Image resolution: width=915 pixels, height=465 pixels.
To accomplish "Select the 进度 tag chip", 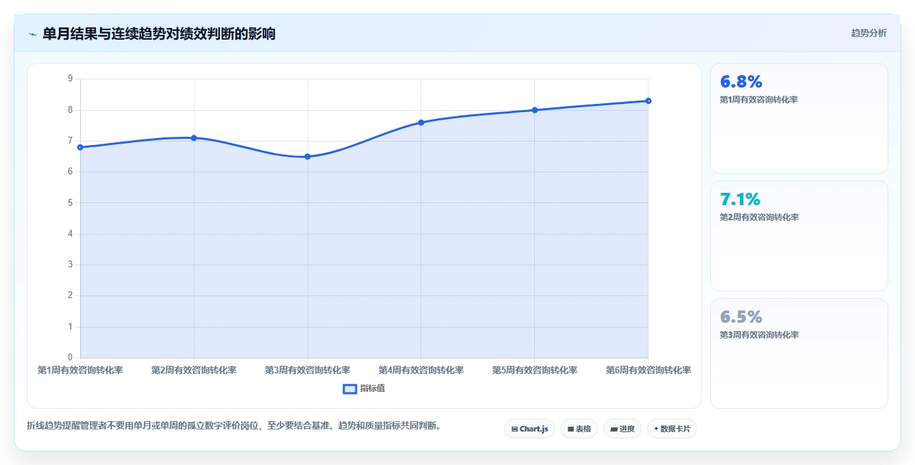I will [x=623, y=429].
